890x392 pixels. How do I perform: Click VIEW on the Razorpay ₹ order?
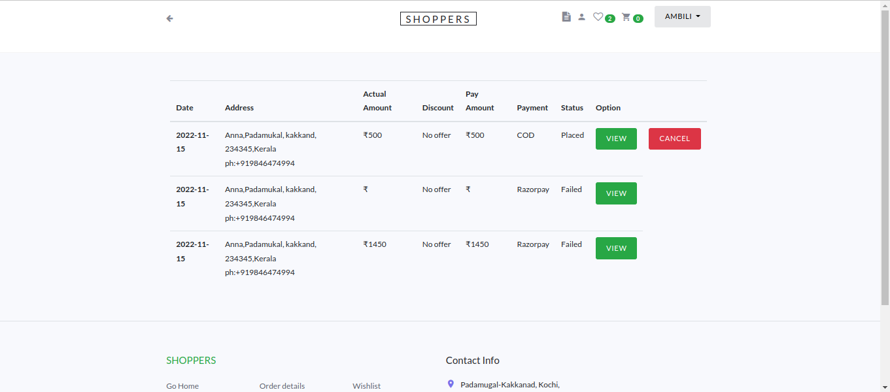[615, 193]
